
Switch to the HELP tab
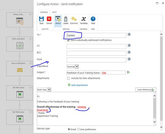coord(54,12)
